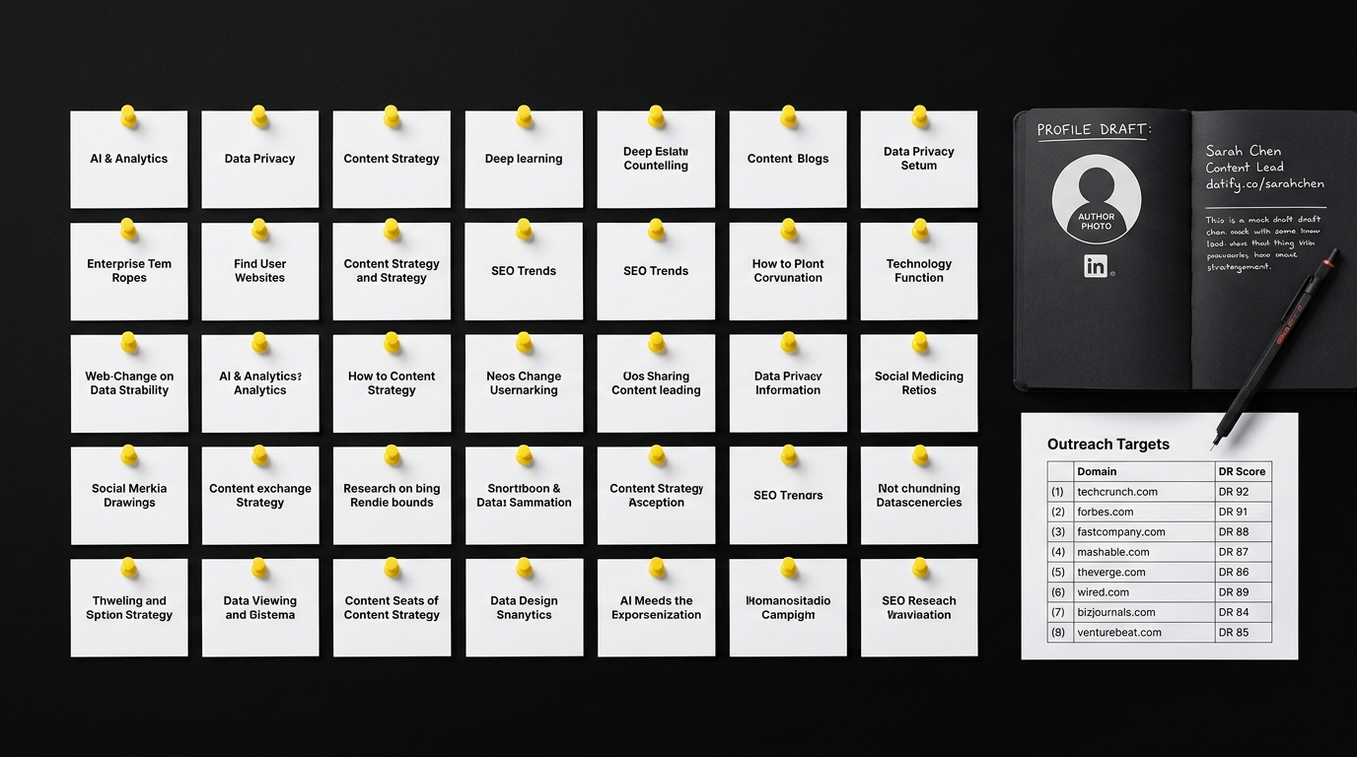Screen dimensions: 1357x757
Task: Open the 'How to Plont Corvunation' card
Action: (x=788, y=271)
